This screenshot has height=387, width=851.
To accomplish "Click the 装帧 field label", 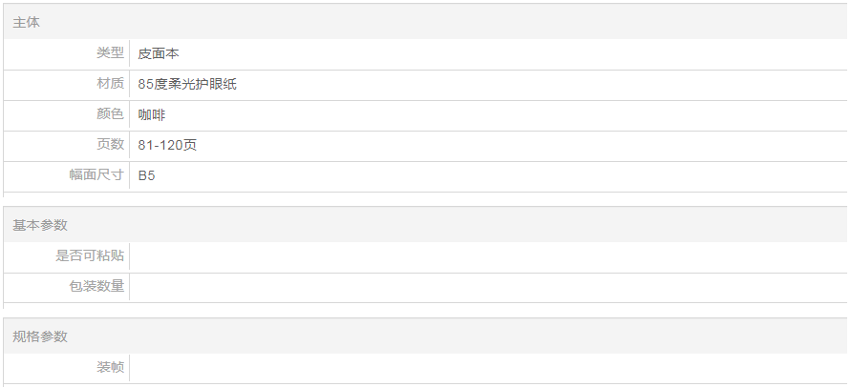I will (111, 367).
